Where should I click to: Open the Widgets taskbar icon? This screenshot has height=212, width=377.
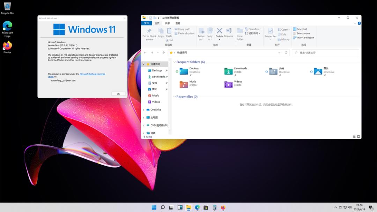[180, 207]
